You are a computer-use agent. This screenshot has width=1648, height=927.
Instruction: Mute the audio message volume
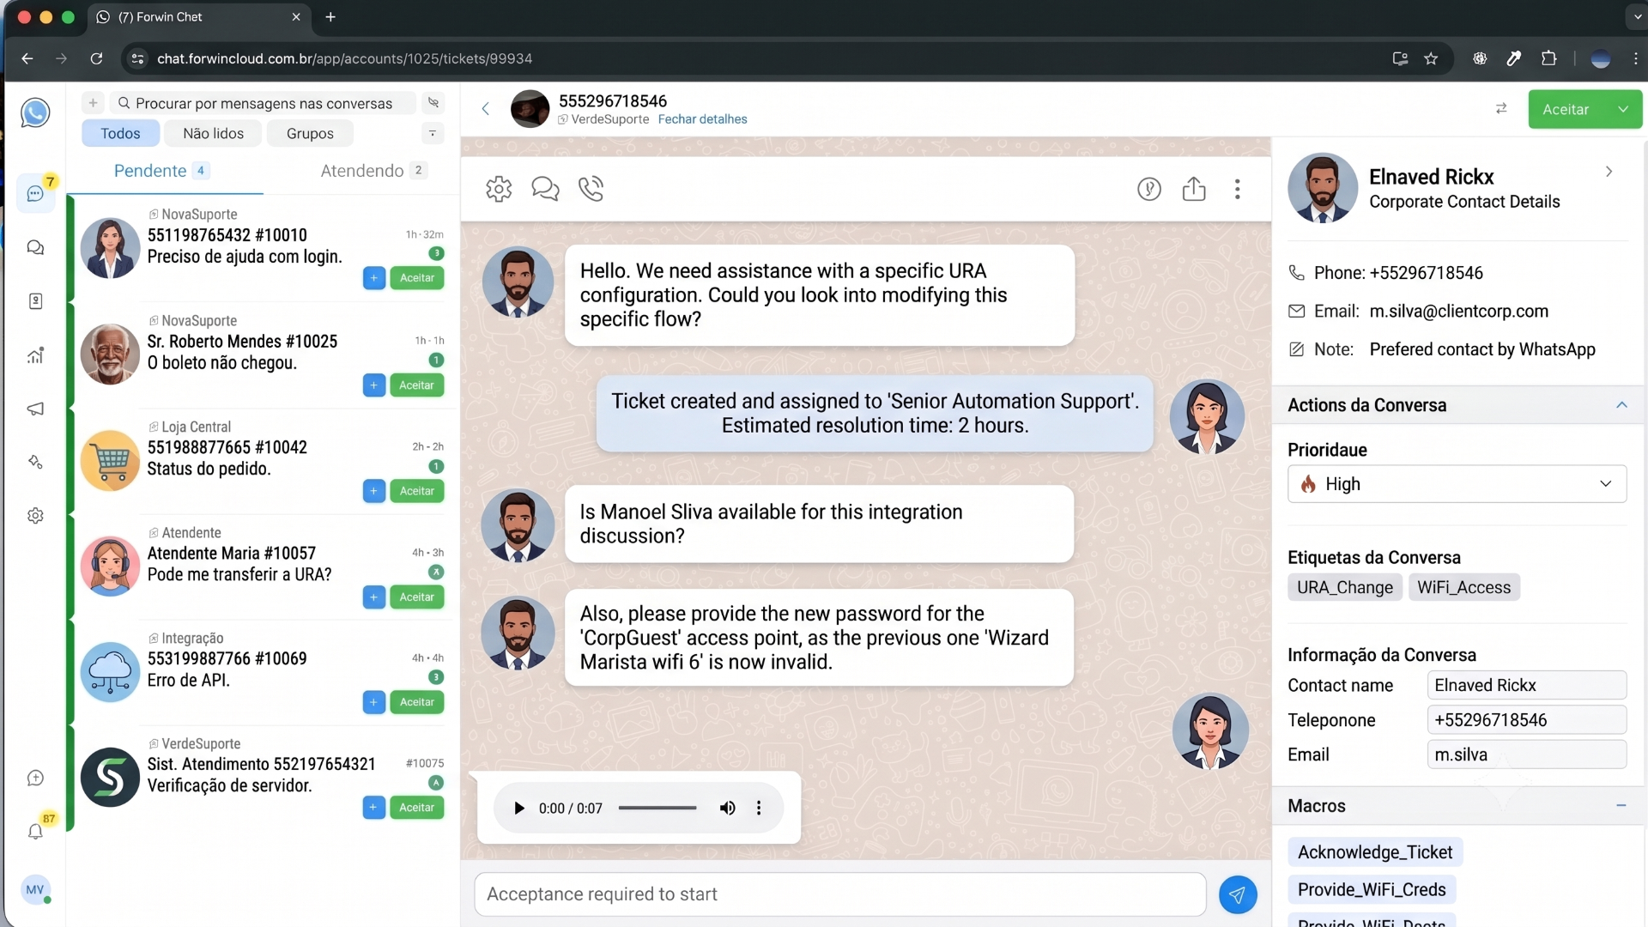727,808
